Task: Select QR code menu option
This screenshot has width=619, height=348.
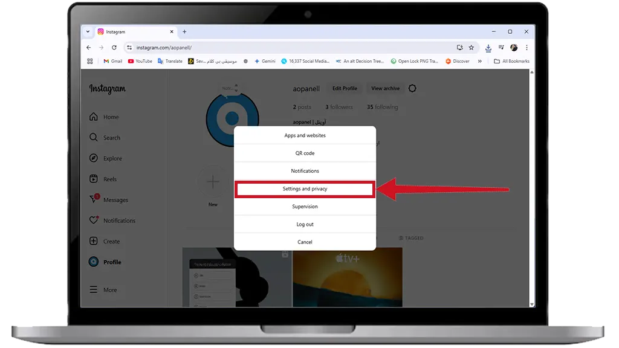Action: pyautogui.click(x=305, y=153)
